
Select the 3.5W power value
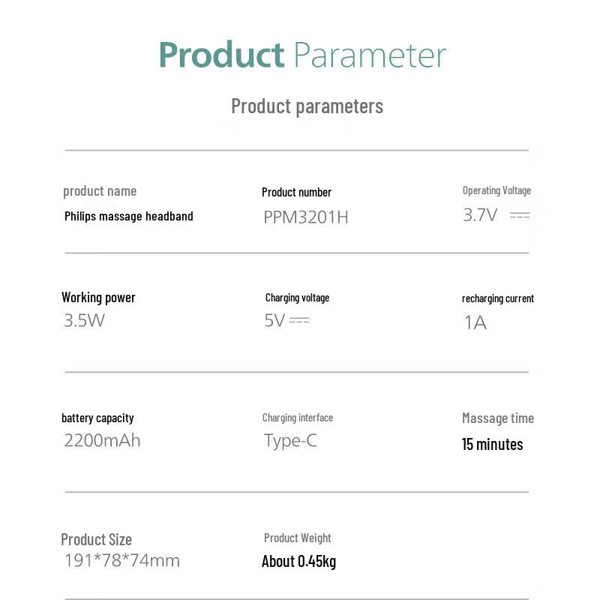(x=85, y=321)
